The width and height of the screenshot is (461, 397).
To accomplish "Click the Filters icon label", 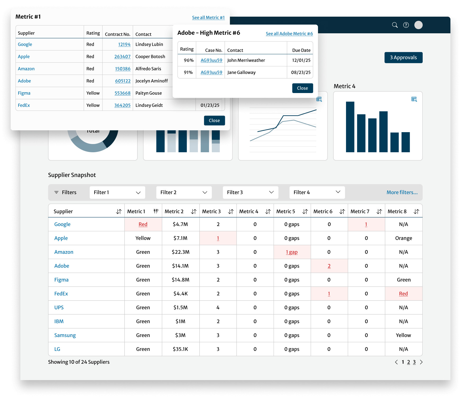I will pos(65,192).
